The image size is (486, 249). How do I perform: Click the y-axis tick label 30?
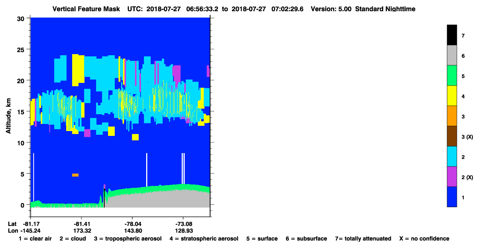tap(22, 18)
